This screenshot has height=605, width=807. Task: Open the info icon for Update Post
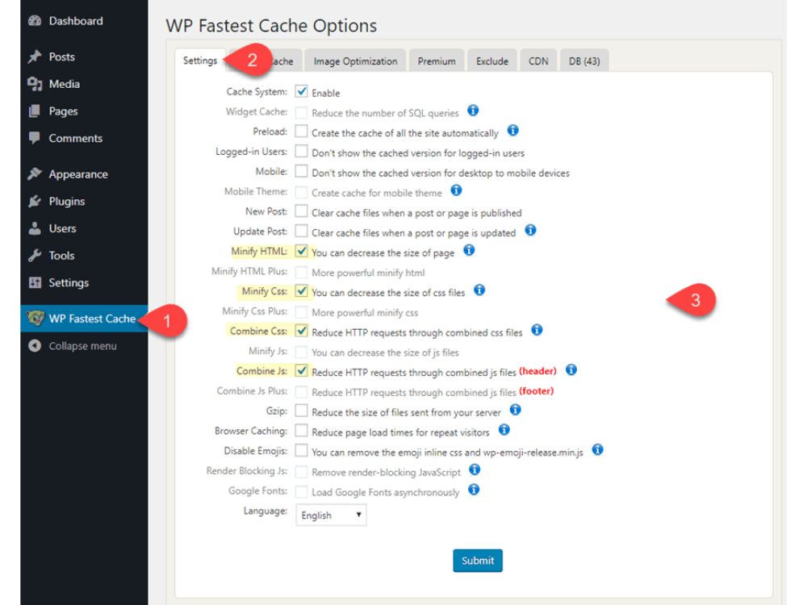coord(530,230)
